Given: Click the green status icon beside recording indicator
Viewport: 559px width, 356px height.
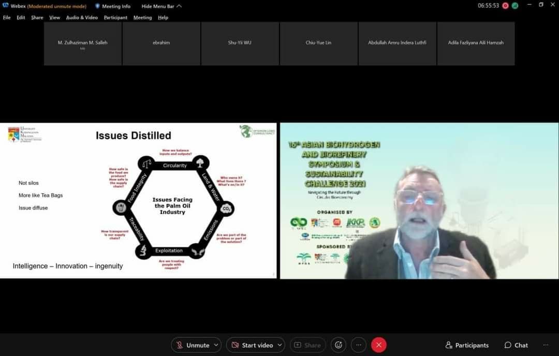Looking at the screenshot, I should pos(515,6).
